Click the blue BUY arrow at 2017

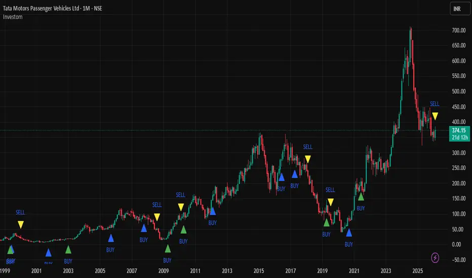[x=295, y=174]
